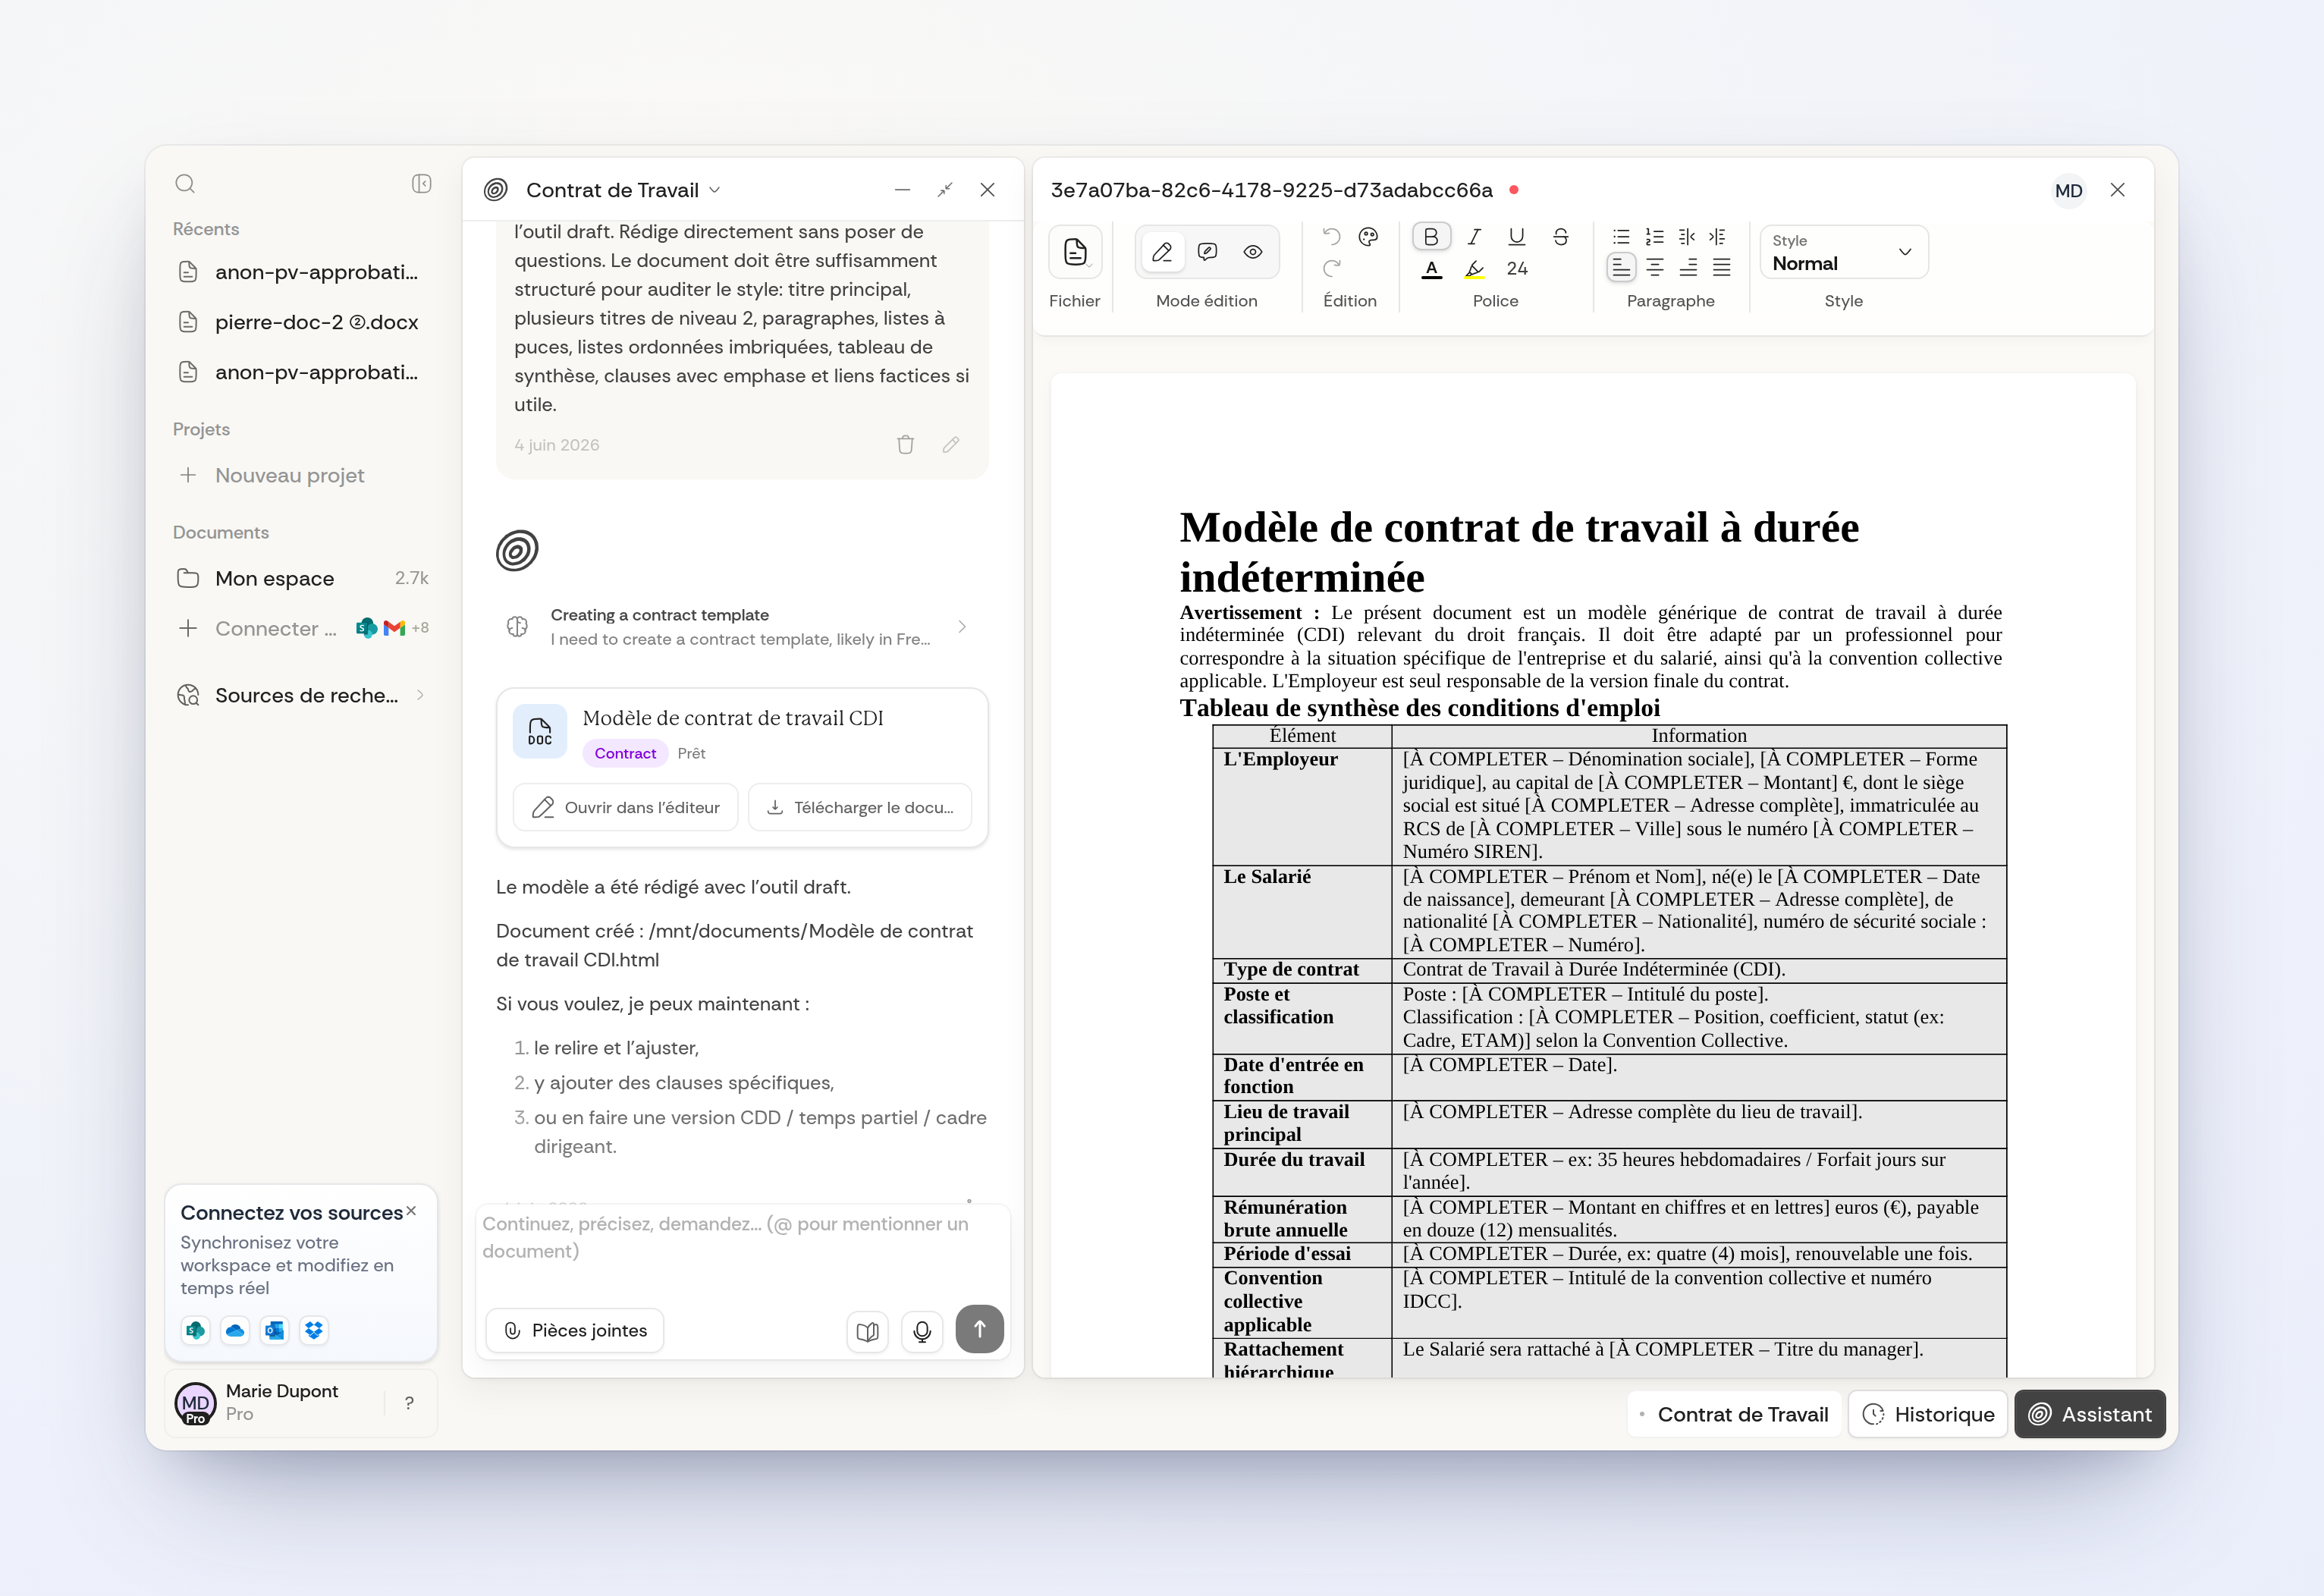
Task: Insert a bulleted list
Action: pos(1621,237)
